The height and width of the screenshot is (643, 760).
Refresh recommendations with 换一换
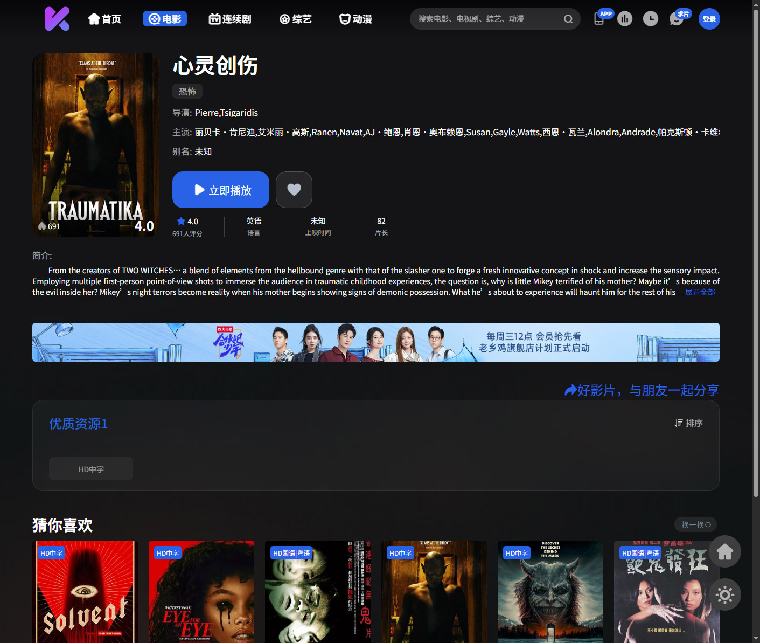coord(695,524)
